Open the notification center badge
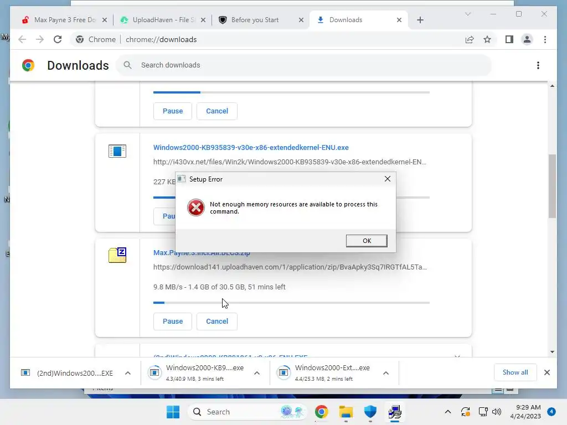The height and width of the screenshot is (425, 567). point(551,412)
